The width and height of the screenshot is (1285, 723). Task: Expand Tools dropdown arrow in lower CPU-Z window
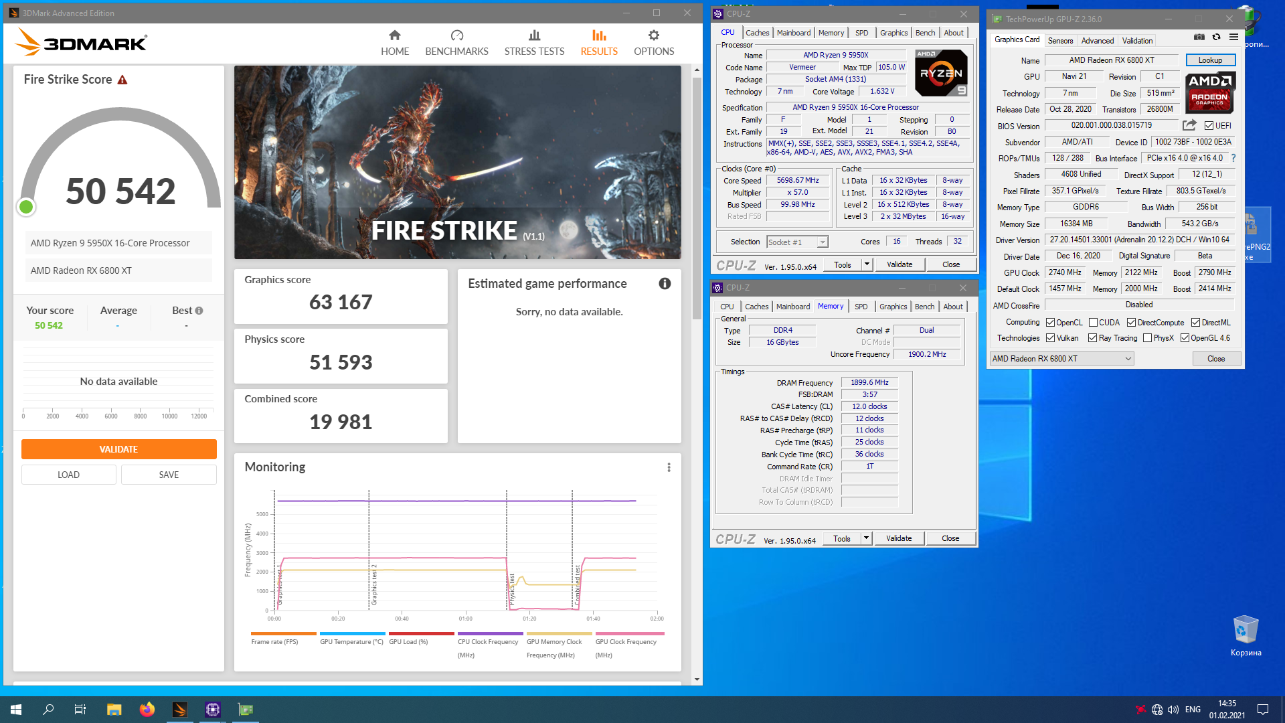point(866,538)
